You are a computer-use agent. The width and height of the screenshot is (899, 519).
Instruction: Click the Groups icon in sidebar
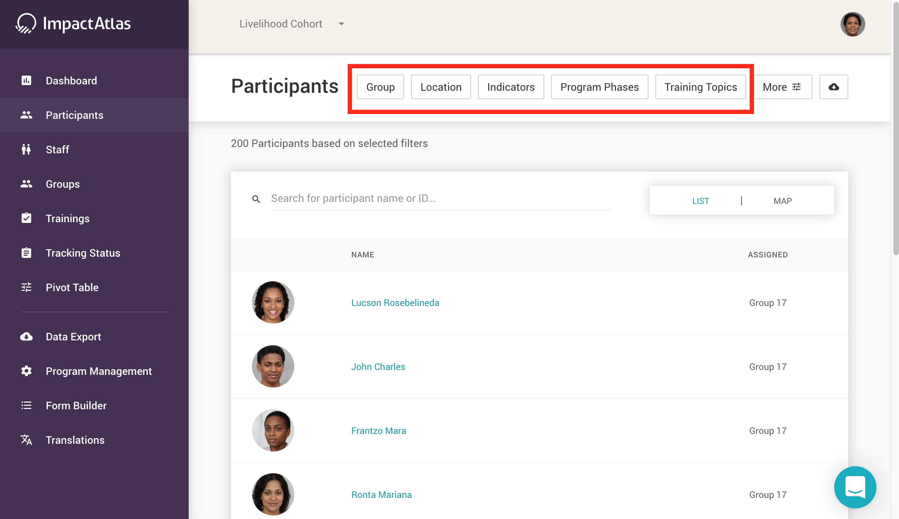pos(26,184)
